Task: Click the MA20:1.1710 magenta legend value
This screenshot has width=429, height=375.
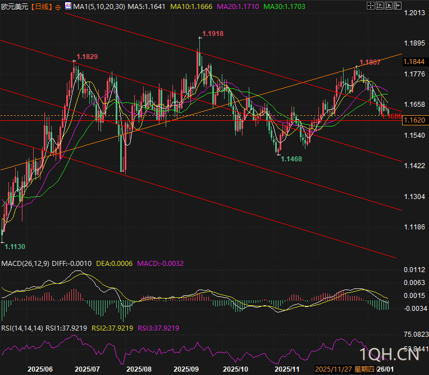Action: [238, 7]
